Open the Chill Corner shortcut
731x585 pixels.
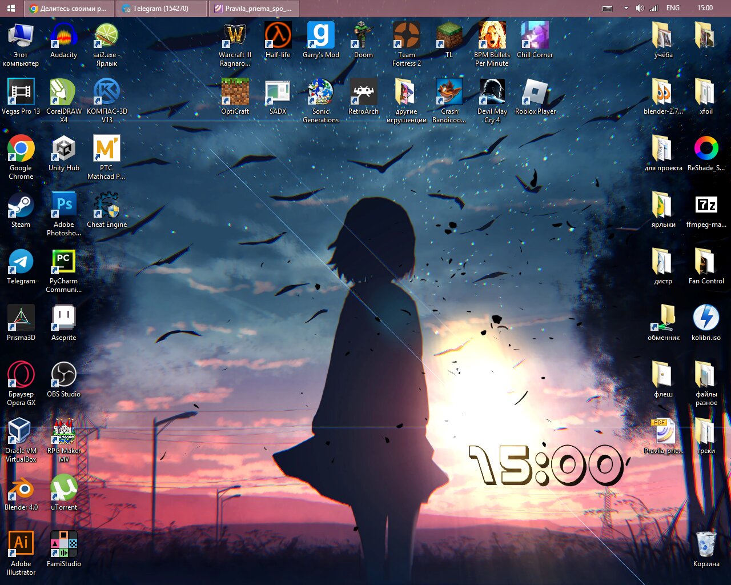point(535,41)
